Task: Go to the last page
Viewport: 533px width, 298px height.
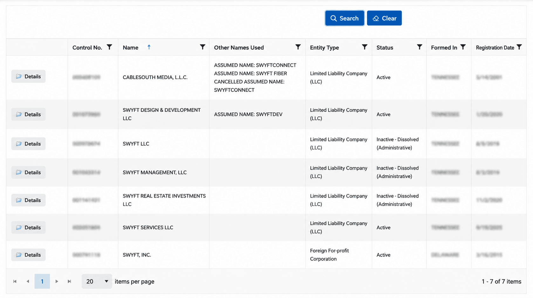Action: pyautogui.click(x=69, y=281)
